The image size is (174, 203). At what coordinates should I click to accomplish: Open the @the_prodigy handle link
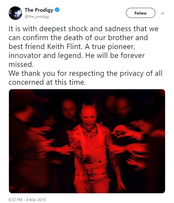[37, 17]
